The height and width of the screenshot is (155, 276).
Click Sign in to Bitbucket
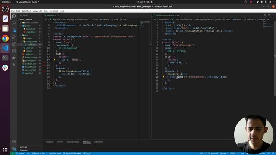[72, 153]
